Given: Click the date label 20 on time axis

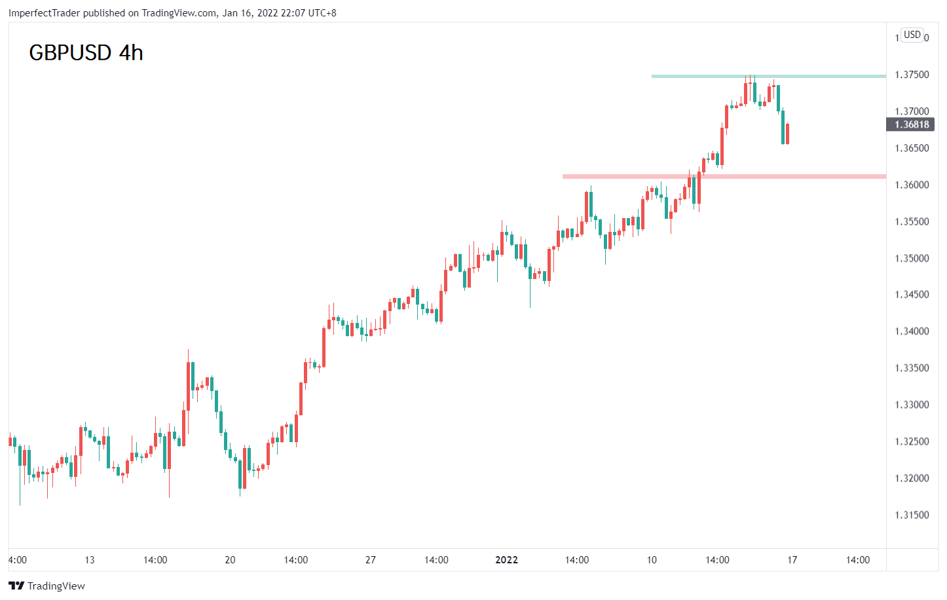Looking at the screenshot, I should 230,559.
